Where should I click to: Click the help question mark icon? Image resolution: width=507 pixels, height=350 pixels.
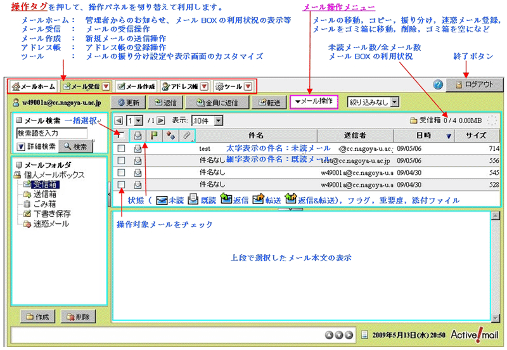pos(437,84)
